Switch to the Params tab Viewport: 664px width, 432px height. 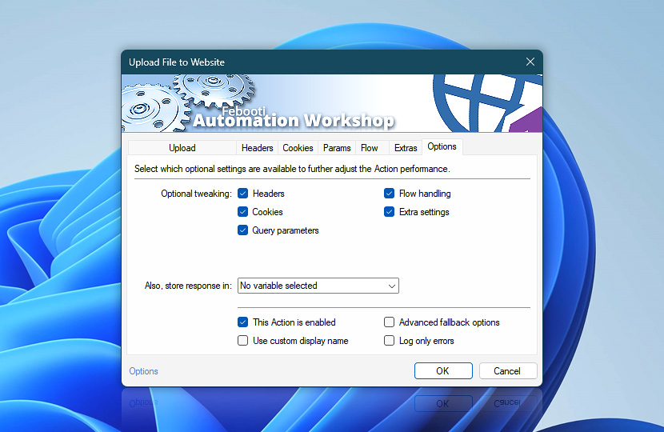click(x=337, y=148)
